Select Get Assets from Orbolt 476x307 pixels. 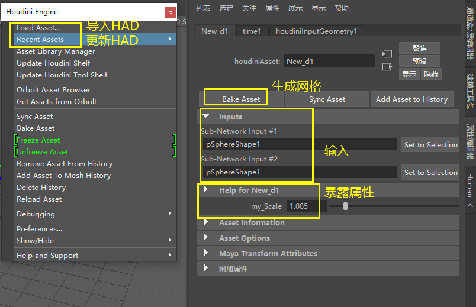pos(95,102)
